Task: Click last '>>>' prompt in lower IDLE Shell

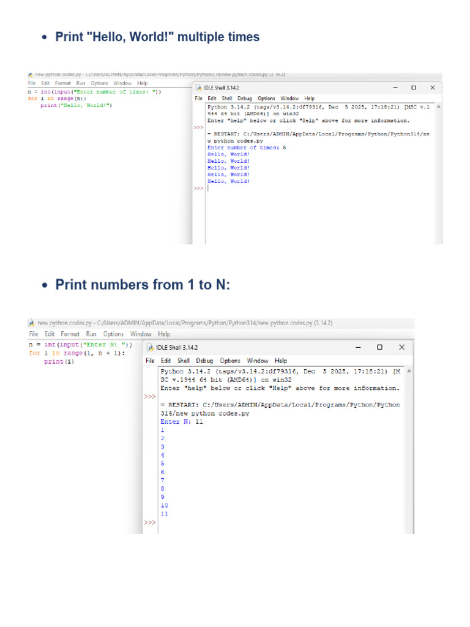Action: point(150,523)
